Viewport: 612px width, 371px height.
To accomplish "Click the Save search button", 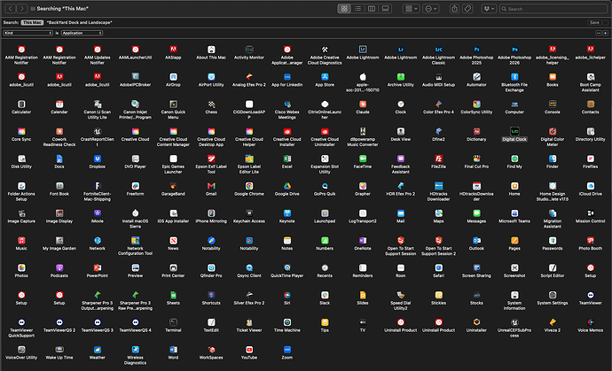I will (x=594, y=23).
